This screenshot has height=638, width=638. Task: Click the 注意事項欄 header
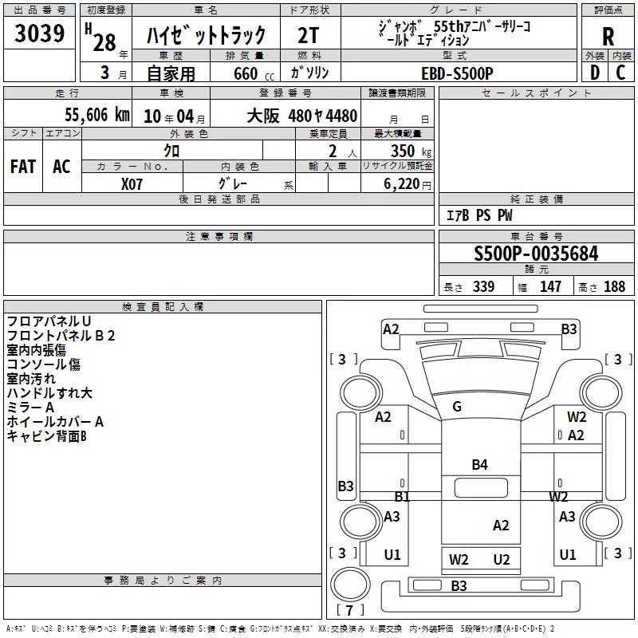(x=219, y=236)
